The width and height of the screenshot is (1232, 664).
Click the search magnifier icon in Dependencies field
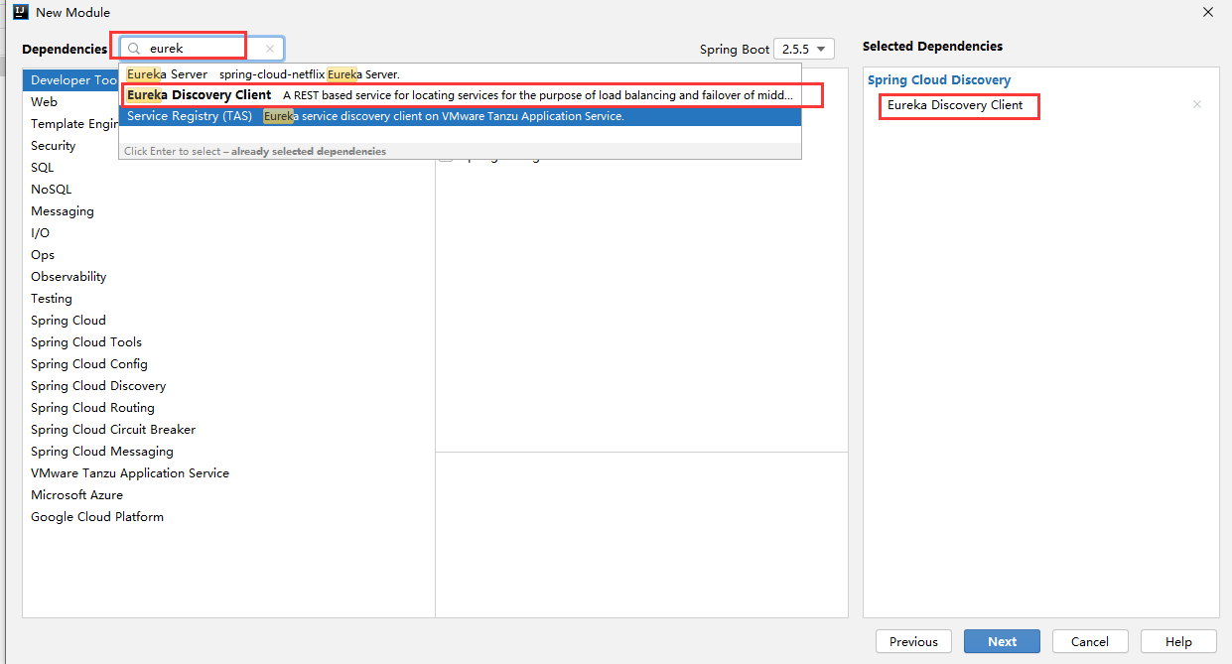pos(134,48)
